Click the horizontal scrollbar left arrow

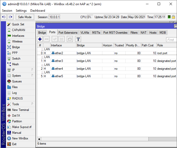[39, 139]
